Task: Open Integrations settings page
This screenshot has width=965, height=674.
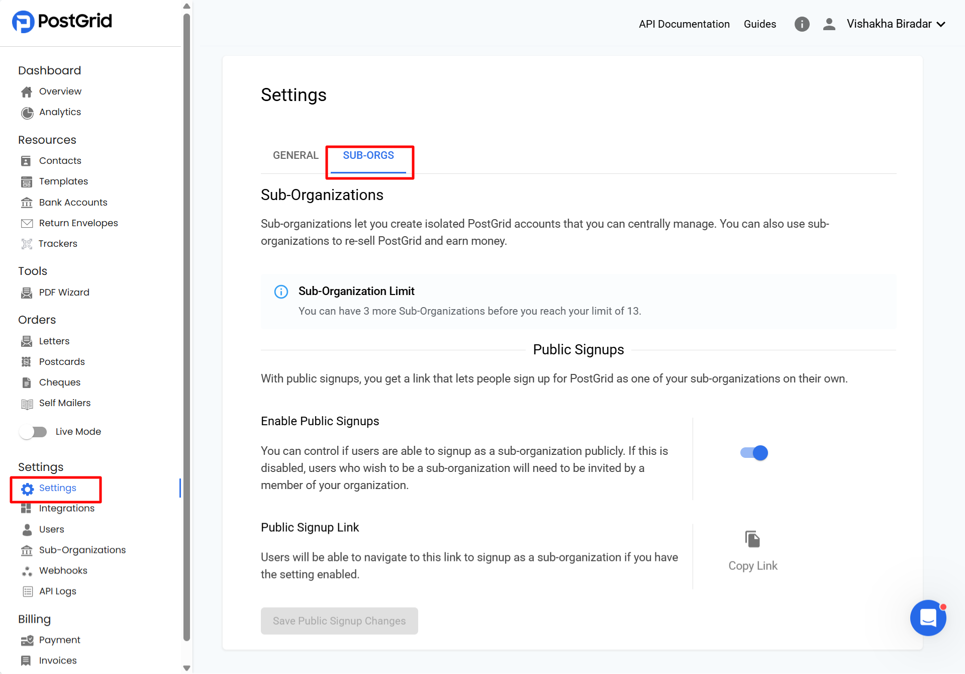Action: (67, 509)
